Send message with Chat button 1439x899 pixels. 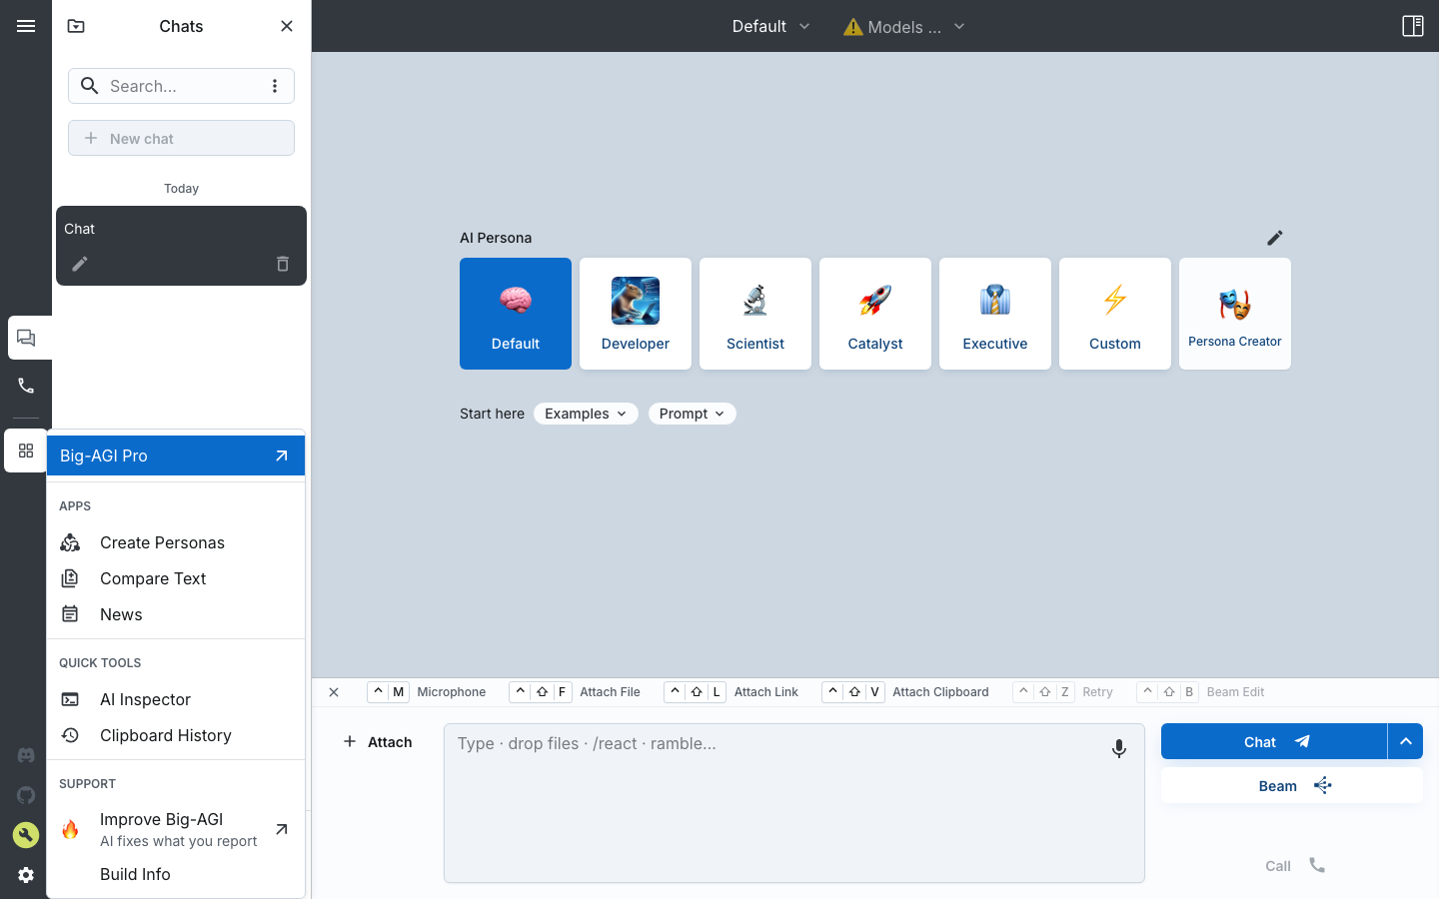click(x=1274, y=741)
